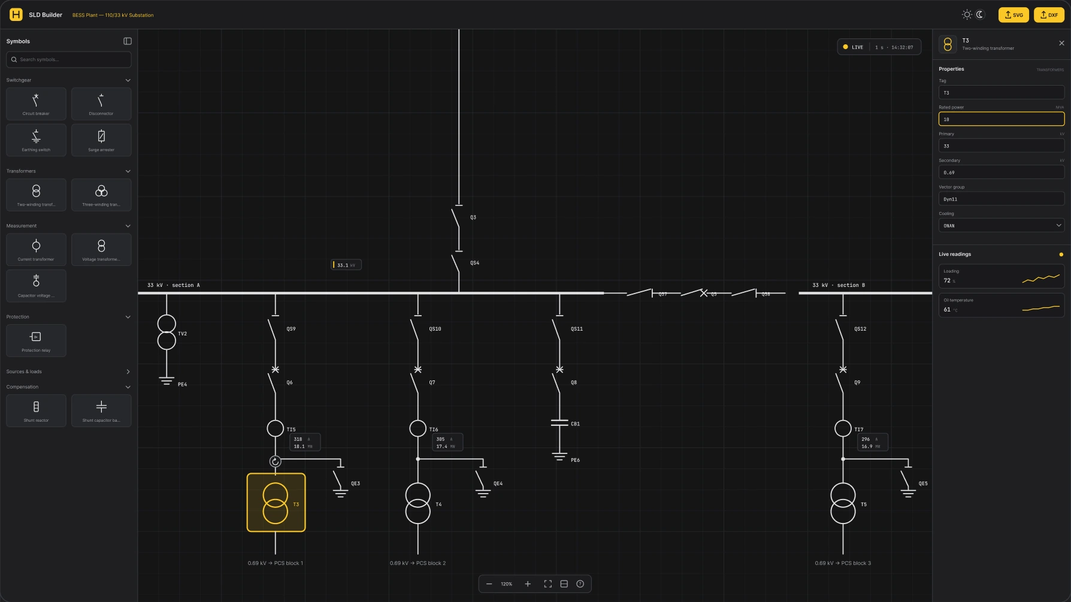Image resolution: width=1071 pixels, height=602 pixels.
Task: Open the Loading 72% reading card
Action: tap(1001, 276)
